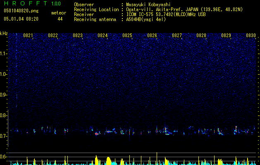Click the 0821 time marker

coord(28,35)
